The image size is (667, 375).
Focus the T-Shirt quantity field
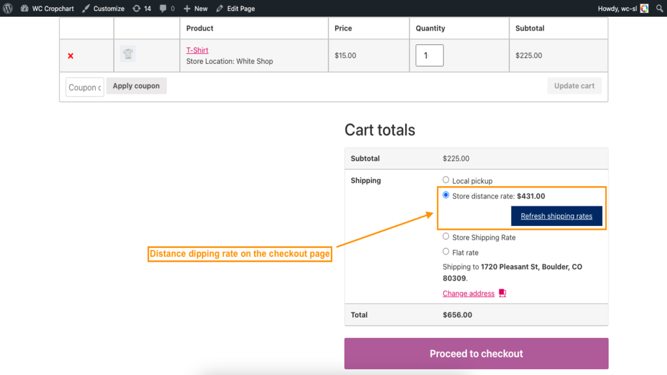tap(430, 55)
